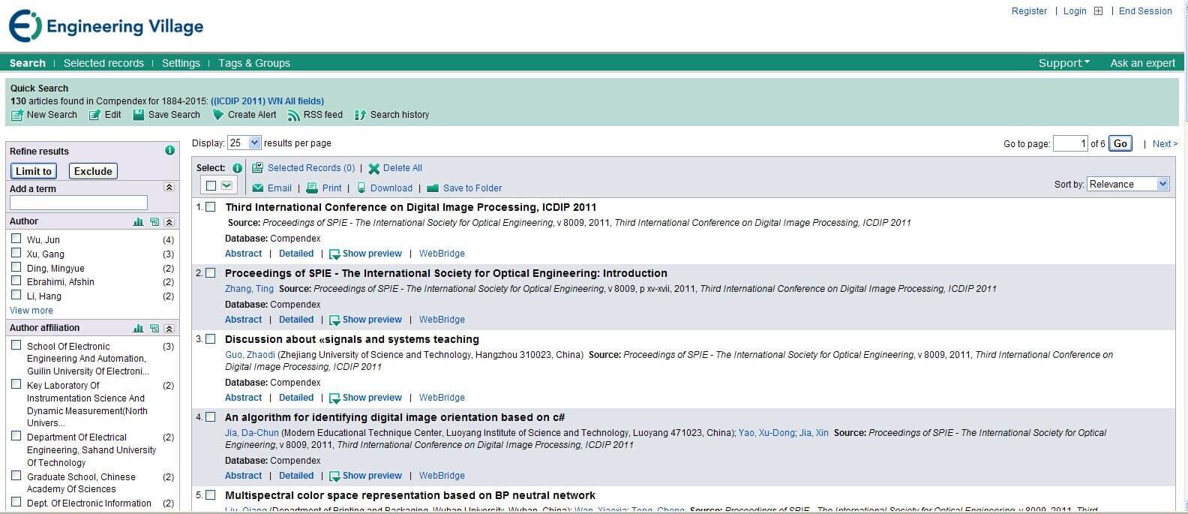This screenshot has height=514, width=1188.
Task: Click the Edit search pencil icon
Action: tap(94, 116)
